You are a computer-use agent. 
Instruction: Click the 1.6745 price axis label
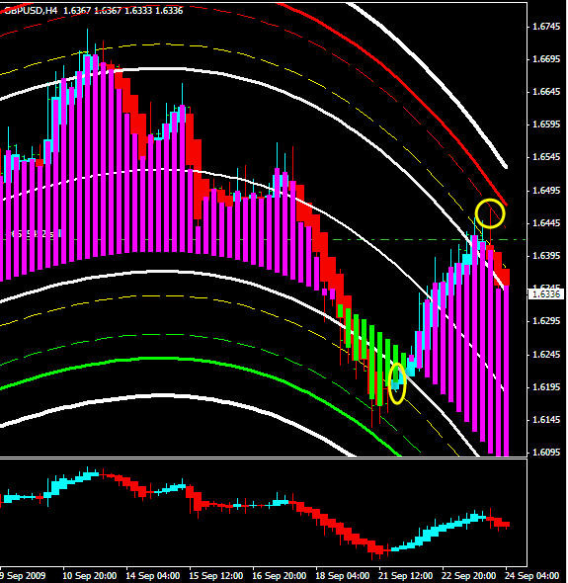[x=546, y=27]
